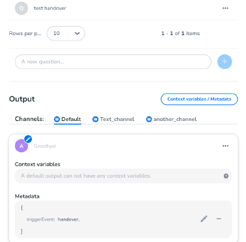Switch to the Default channel tab
This screenshot has height=242, width=246.
[68, 119]
